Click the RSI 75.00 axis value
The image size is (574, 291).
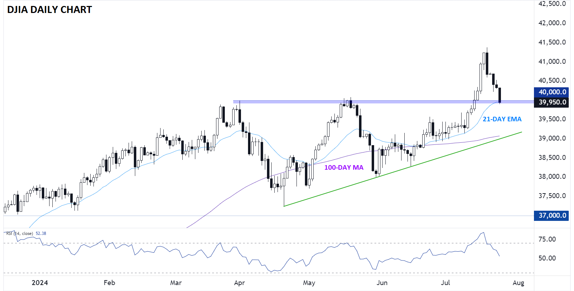click(547, 239)
